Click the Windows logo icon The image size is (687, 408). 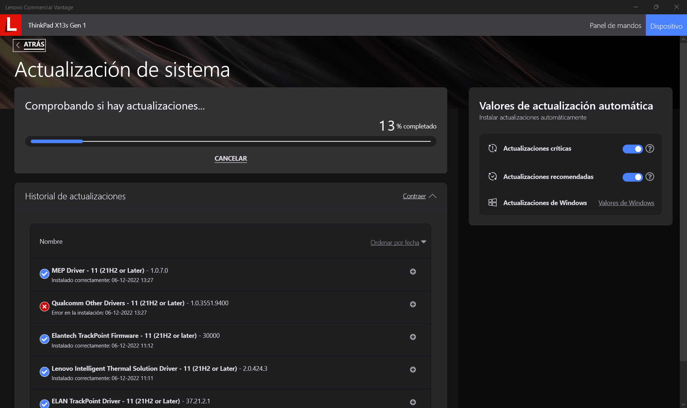(493, 203)
